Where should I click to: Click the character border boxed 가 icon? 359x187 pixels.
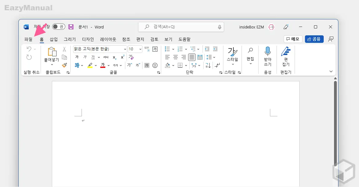tap(155, 49)
